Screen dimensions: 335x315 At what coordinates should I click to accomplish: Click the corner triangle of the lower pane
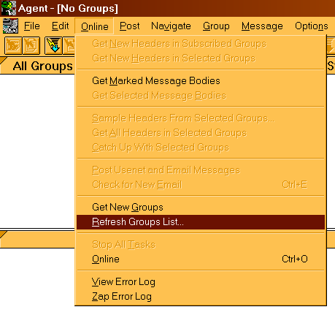coord(4,235)
